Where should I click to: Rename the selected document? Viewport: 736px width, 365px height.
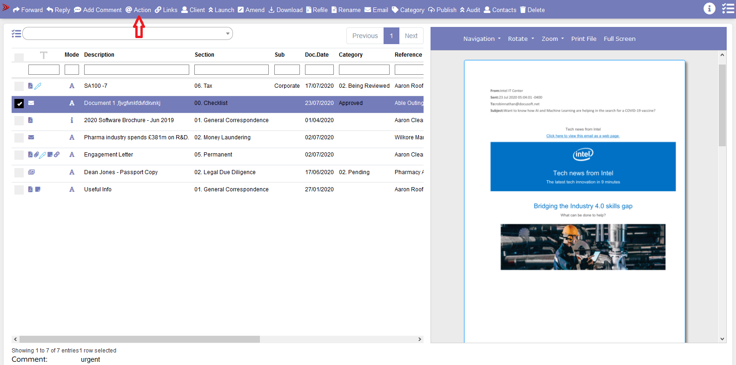[x=346, y=10]
